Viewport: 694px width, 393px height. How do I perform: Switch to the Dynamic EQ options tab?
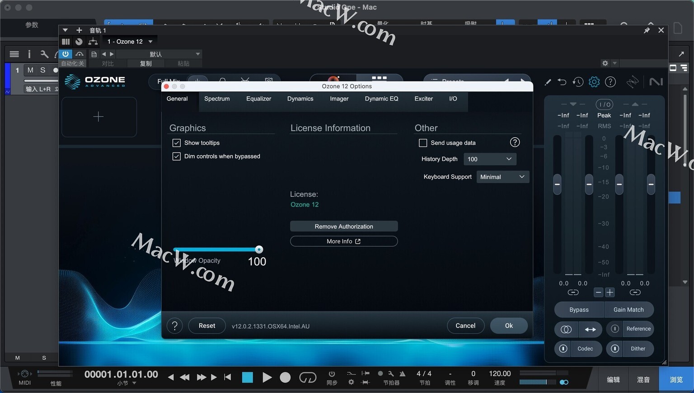point(382,99)
